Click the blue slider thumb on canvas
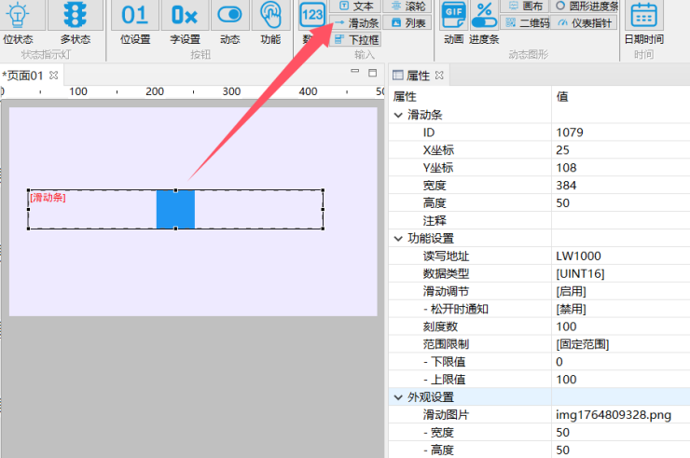This screenshot has height=458, width=690. [x=175, y=210]
